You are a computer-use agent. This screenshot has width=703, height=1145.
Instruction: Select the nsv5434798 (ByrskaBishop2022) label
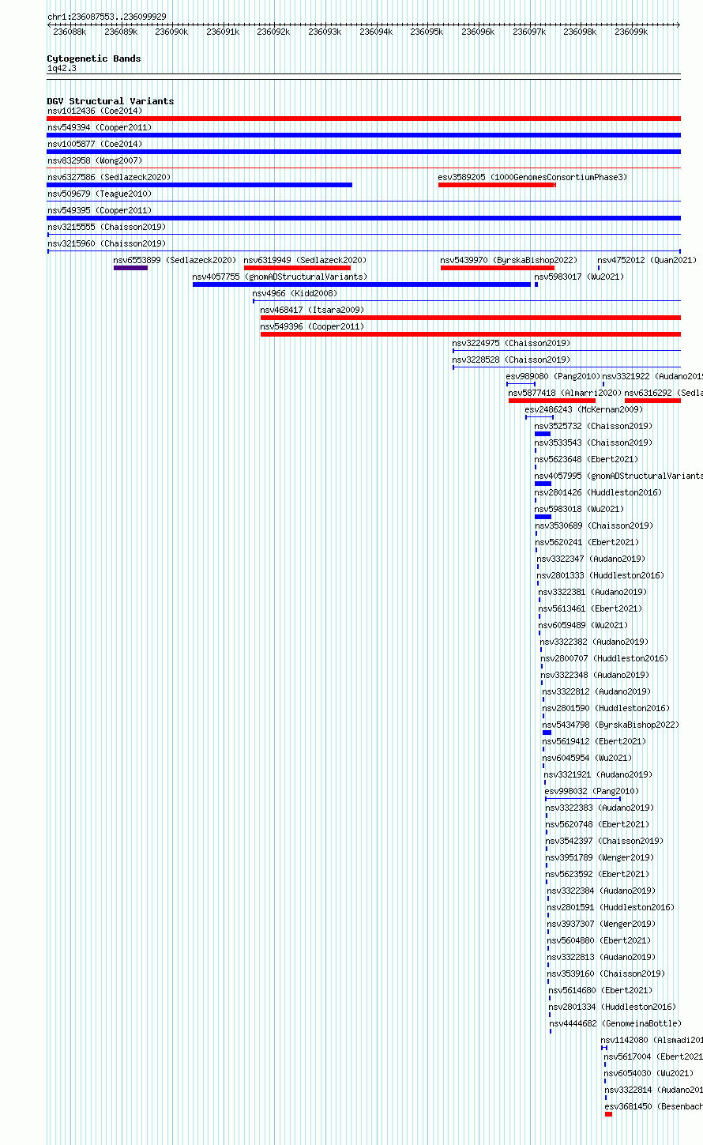(x=611, y=725)
